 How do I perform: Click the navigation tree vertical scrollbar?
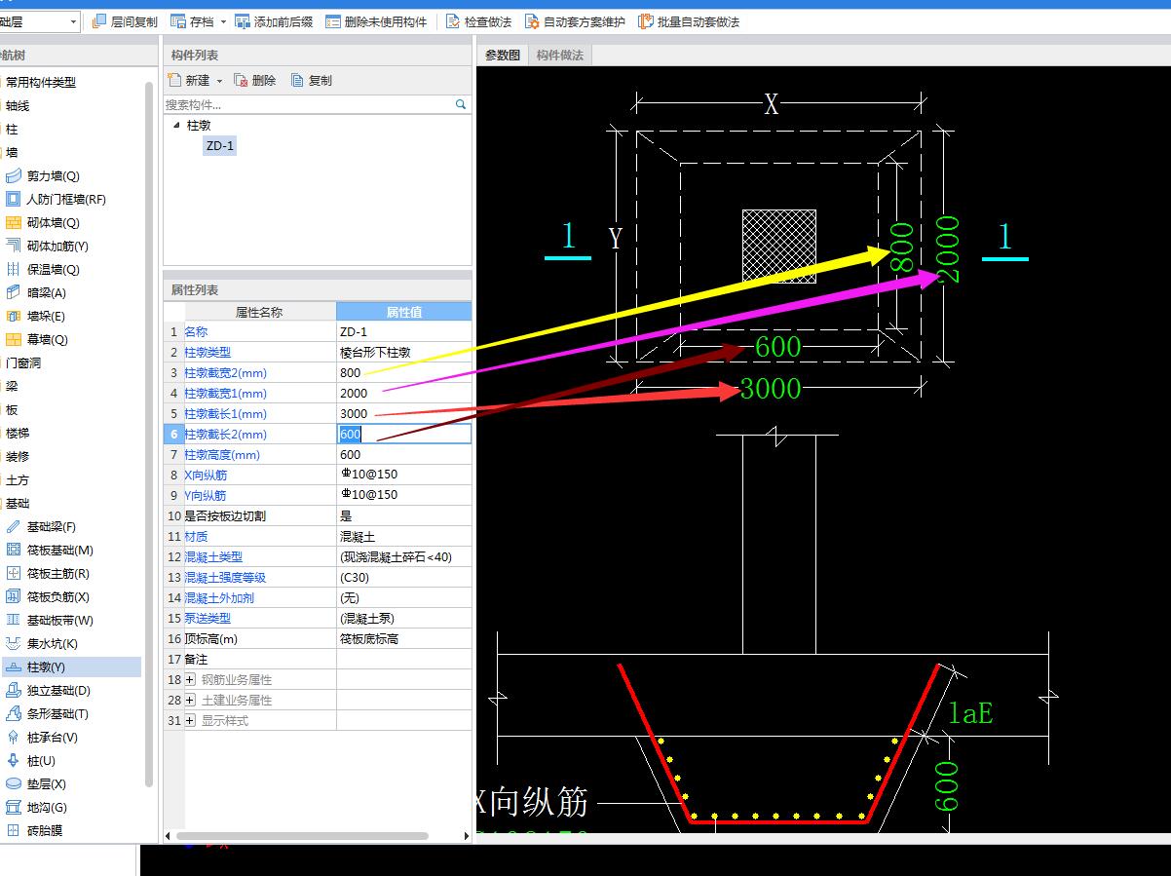149,434
